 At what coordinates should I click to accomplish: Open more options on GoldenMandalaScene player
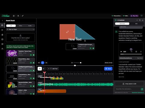click(141, 52)
